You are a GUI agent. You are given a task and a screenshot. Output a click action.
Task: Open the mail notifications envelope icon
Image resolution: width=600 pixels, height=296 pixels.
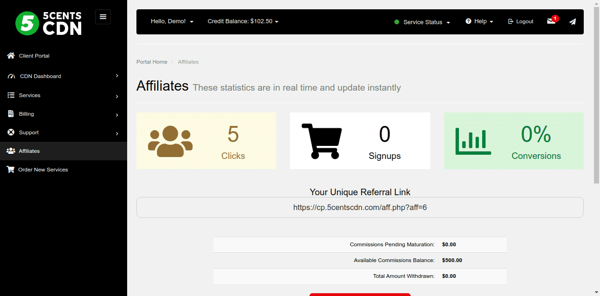pos(551,21)
